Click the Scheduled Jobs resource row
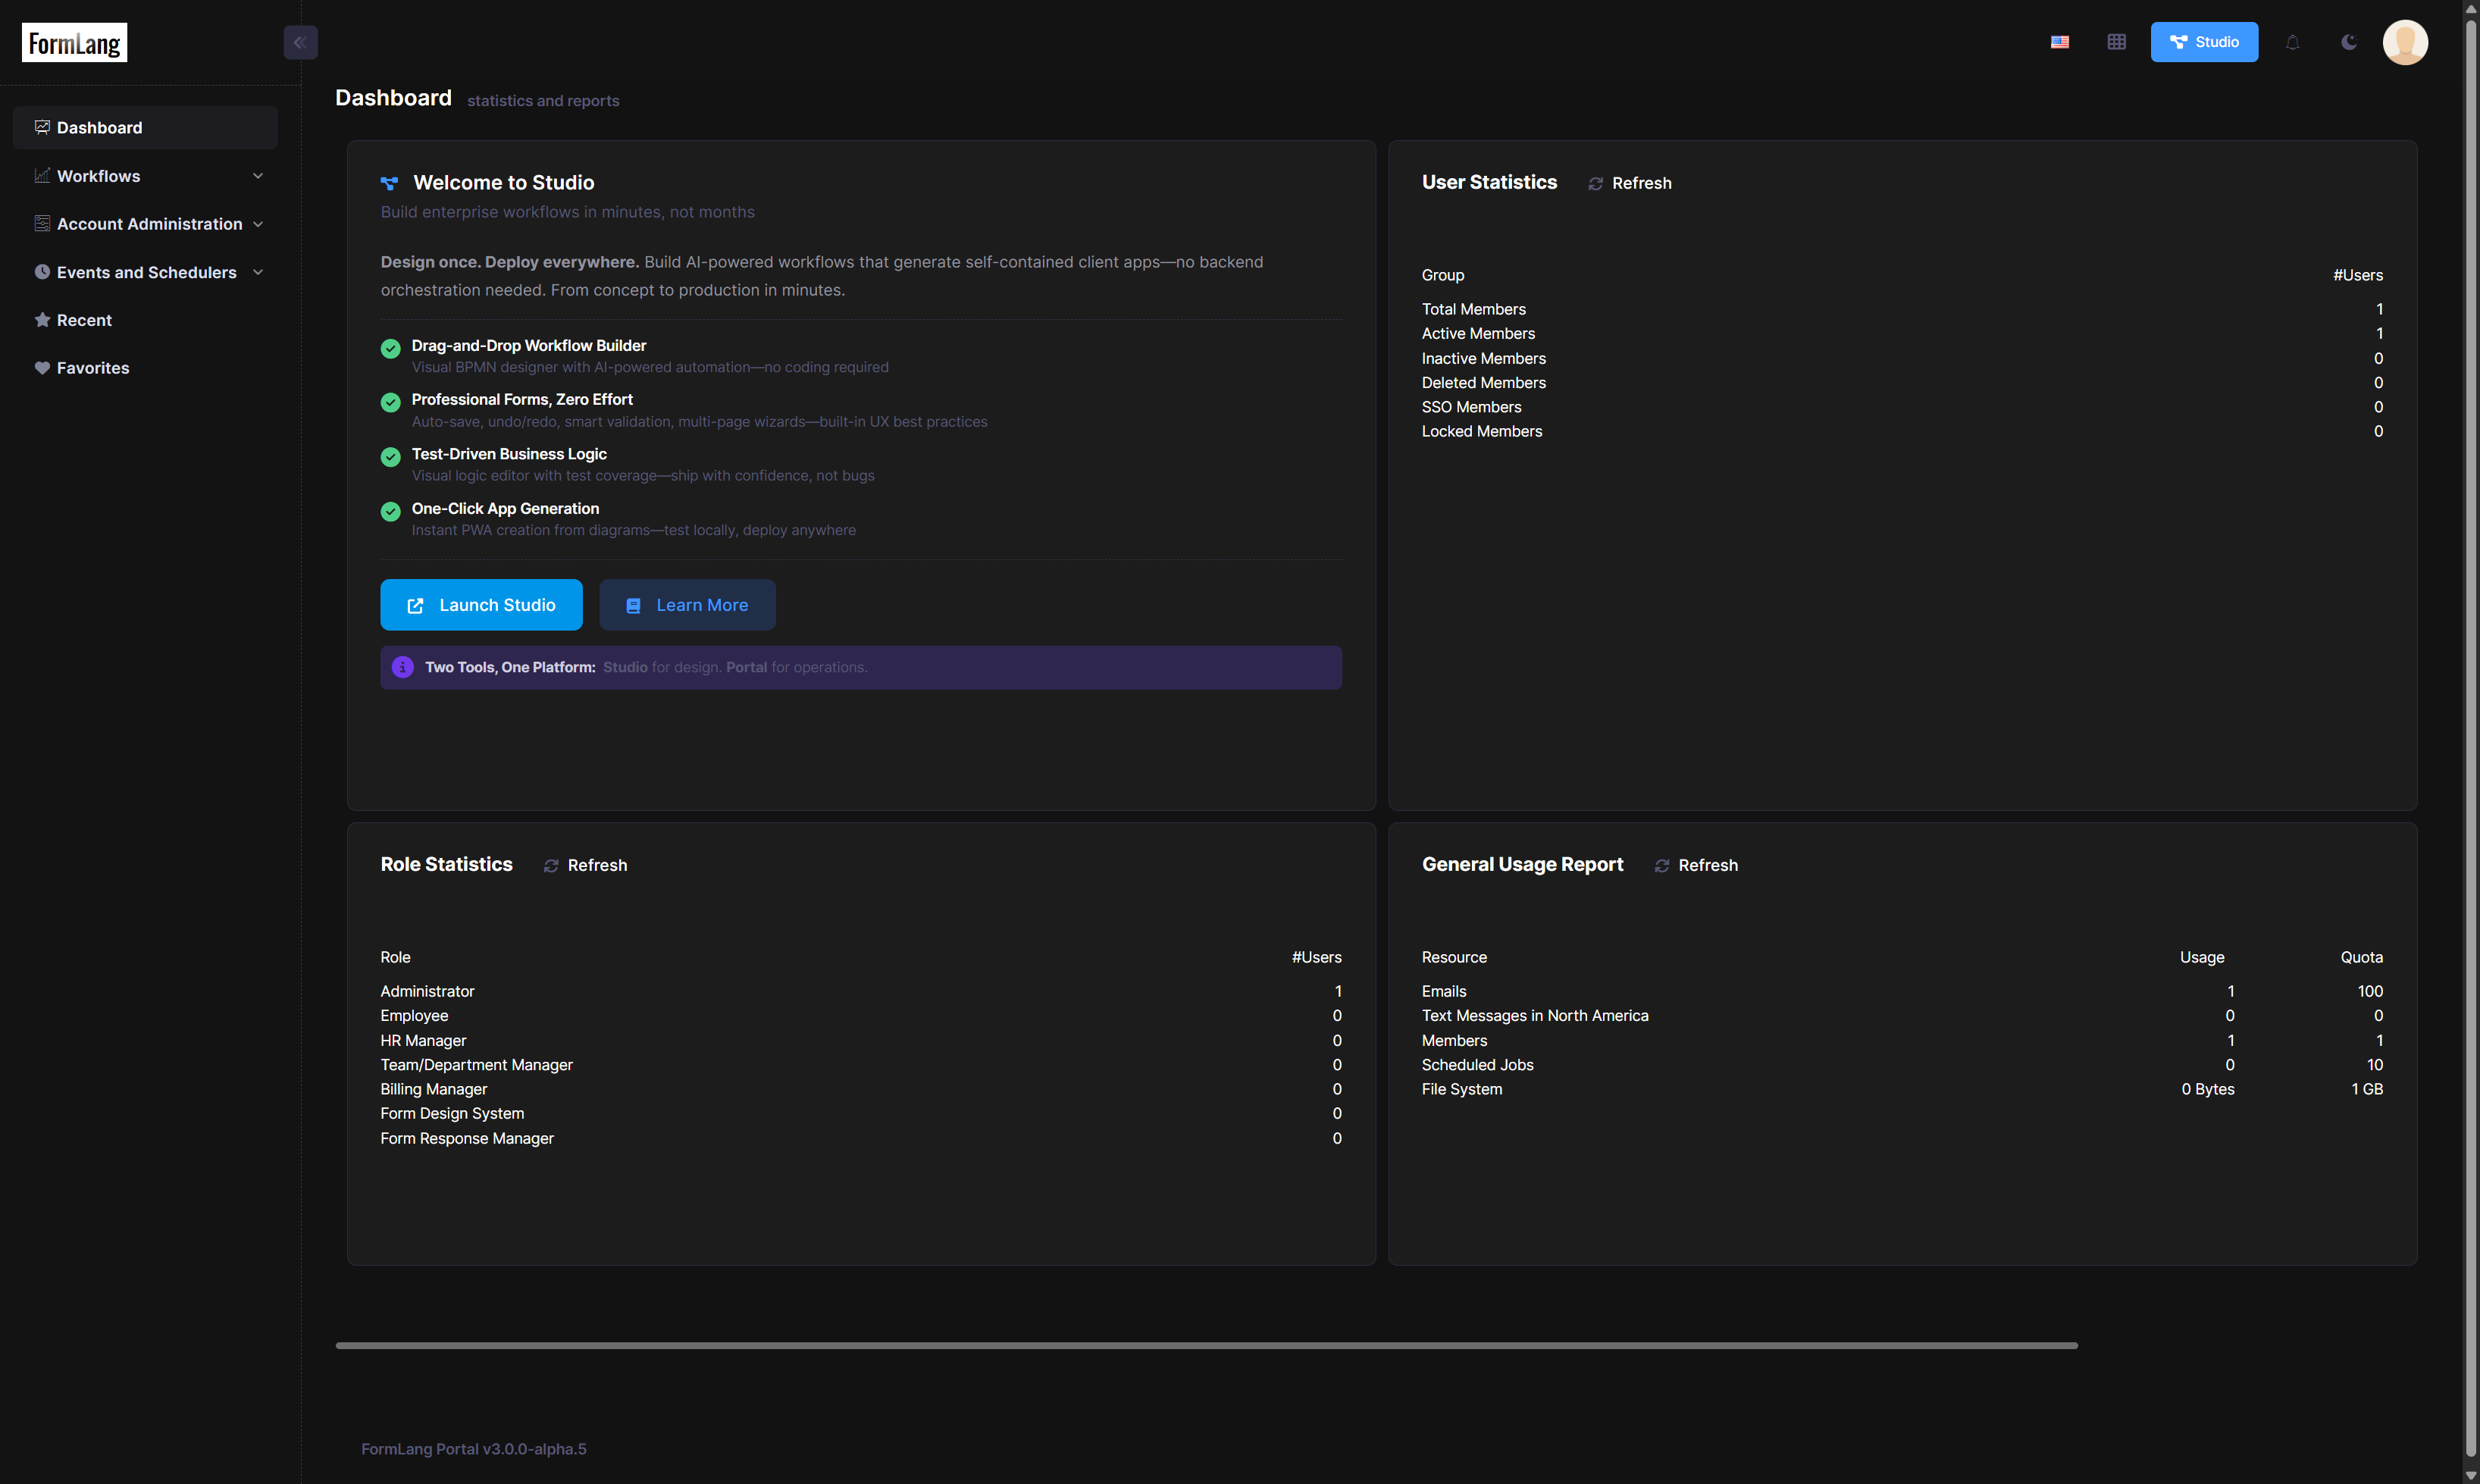 click(x=1902, y=1065)
